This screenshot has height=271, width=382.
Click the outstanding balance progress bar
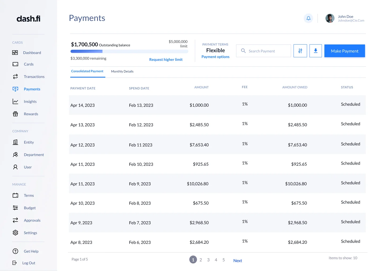click(129, 52)
